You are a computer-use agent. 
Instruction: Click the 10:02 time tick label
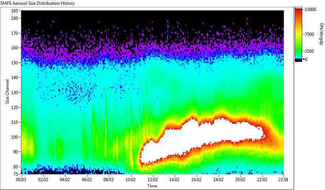pyautogui.click(x=131, y=180)
